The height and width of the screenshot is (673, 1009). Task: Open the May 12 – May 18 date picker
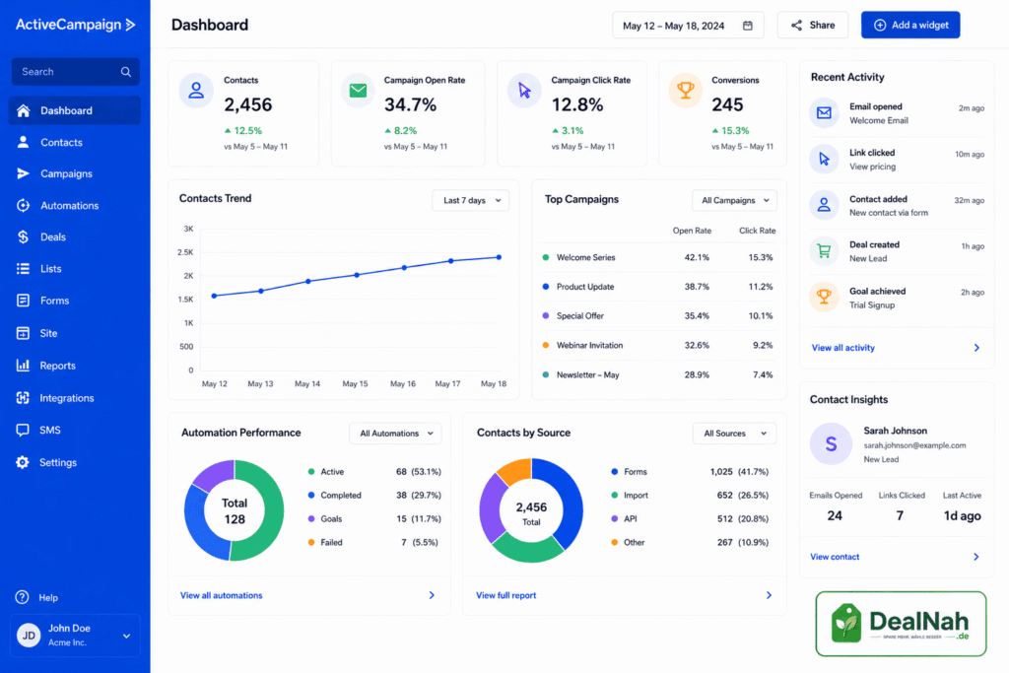pos(688,26)
